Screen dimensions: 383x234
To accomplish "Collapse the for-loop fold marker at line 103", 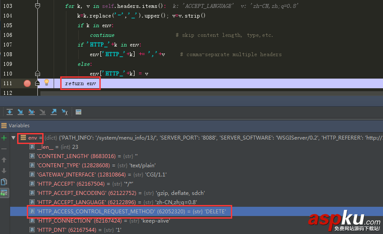I will pos(37,6).
